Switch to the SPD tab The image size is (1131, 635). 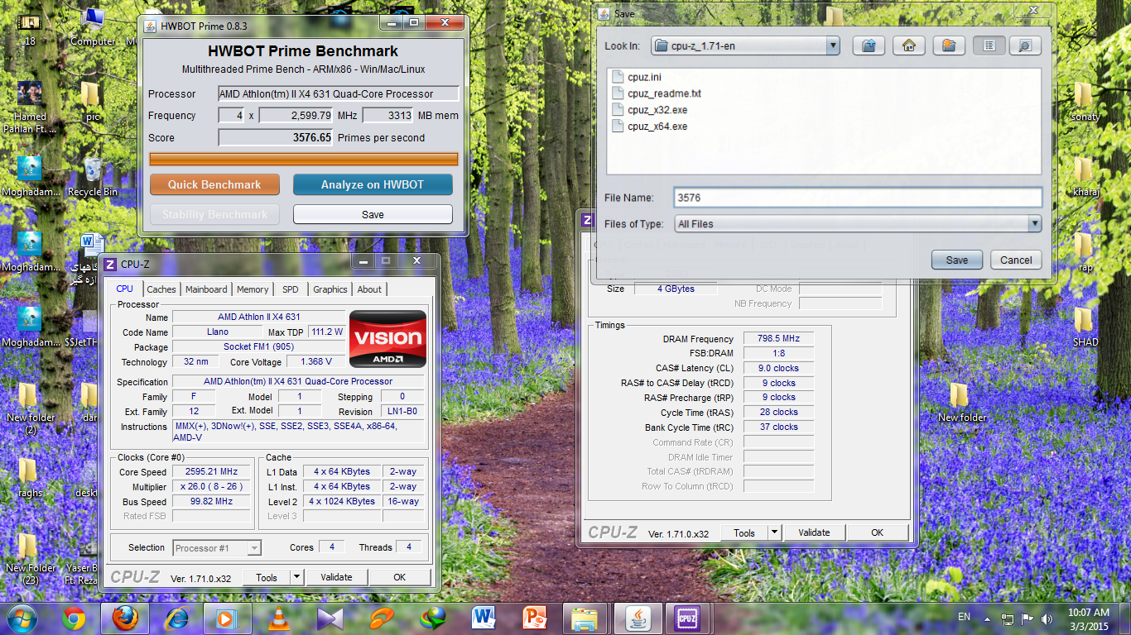point(291,289)
